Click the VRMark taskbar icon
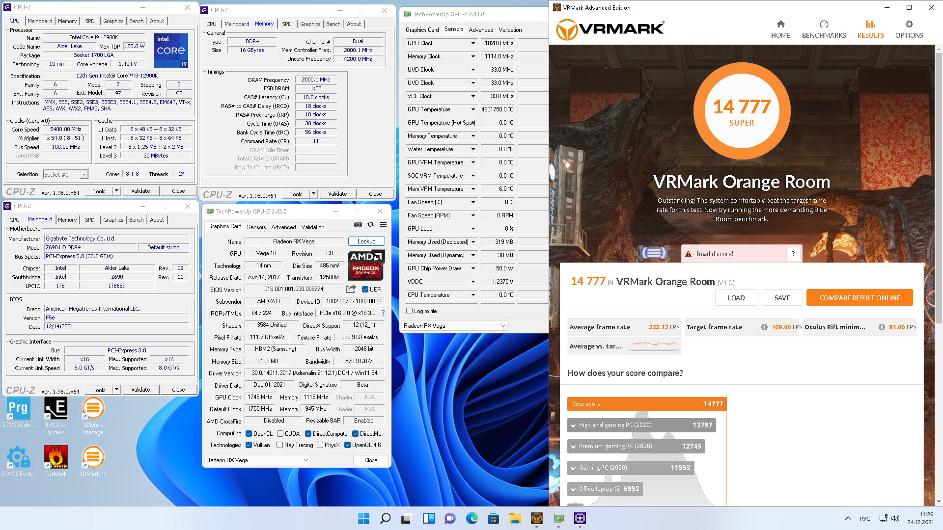The width and height of the screenshot is (943, 530). (536, 518)
